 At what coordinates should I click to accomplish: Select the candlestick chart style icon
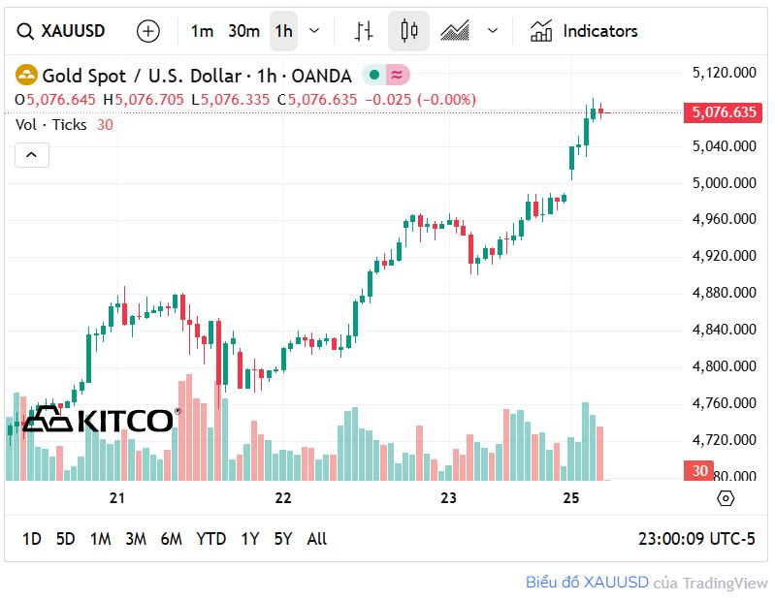(x=409, y=31)
